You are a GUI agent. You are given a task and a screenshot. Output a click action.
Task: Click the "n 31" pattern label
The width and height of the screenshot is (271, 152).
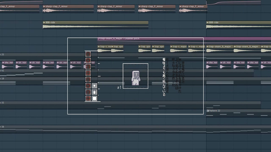[2, 102]
